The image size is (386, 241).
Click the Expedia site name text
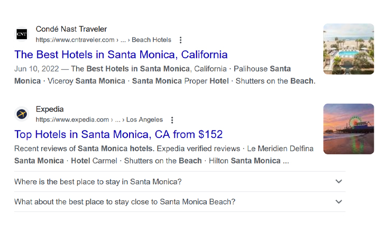50,109
